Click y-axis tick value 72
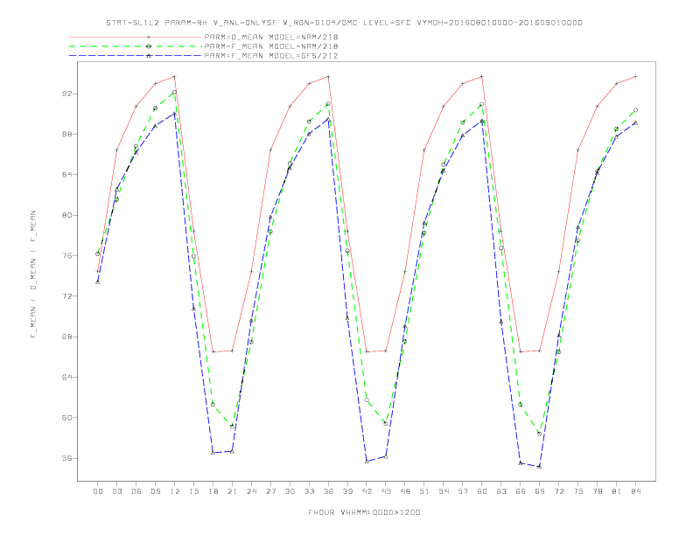This screenshot has width=693, height=535. [x=66, y=295]
